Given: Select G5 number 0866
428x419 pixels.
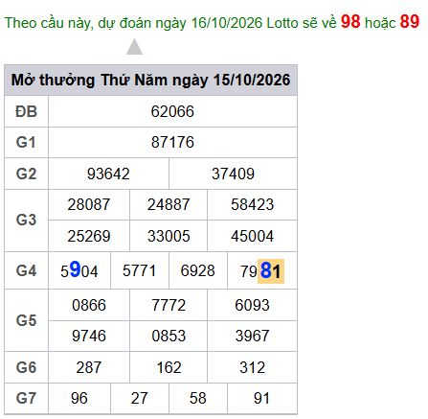Looking at the screenshot, I should (x=89, y=305).
